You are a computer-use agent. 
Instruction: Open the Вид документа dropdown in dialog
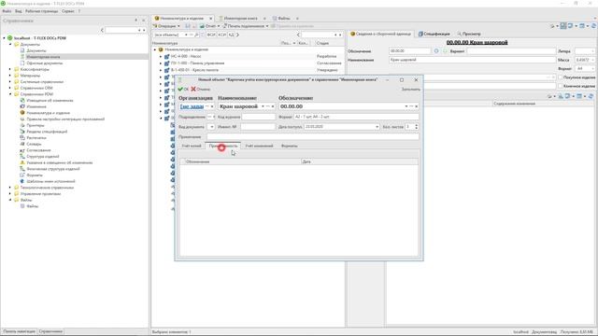(212, 127)
